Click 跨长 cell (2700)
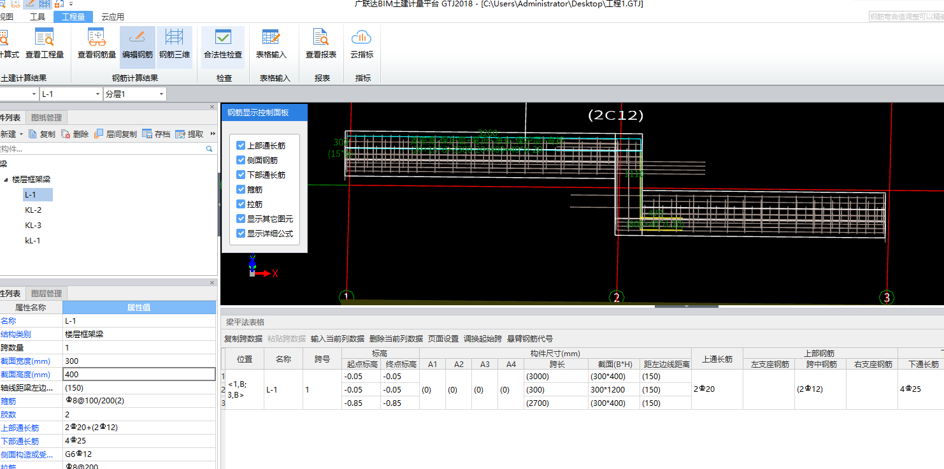Image resolution: width=944 pixels, height=469 pixels. tap(556, 403)
